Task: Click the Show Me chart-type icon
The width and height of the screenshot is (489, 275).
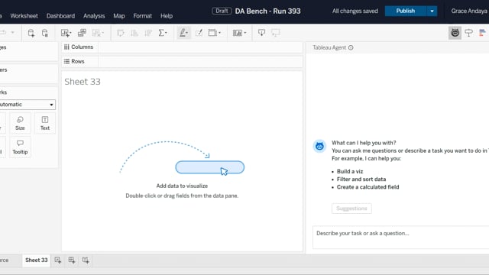Action: [238, 33]
